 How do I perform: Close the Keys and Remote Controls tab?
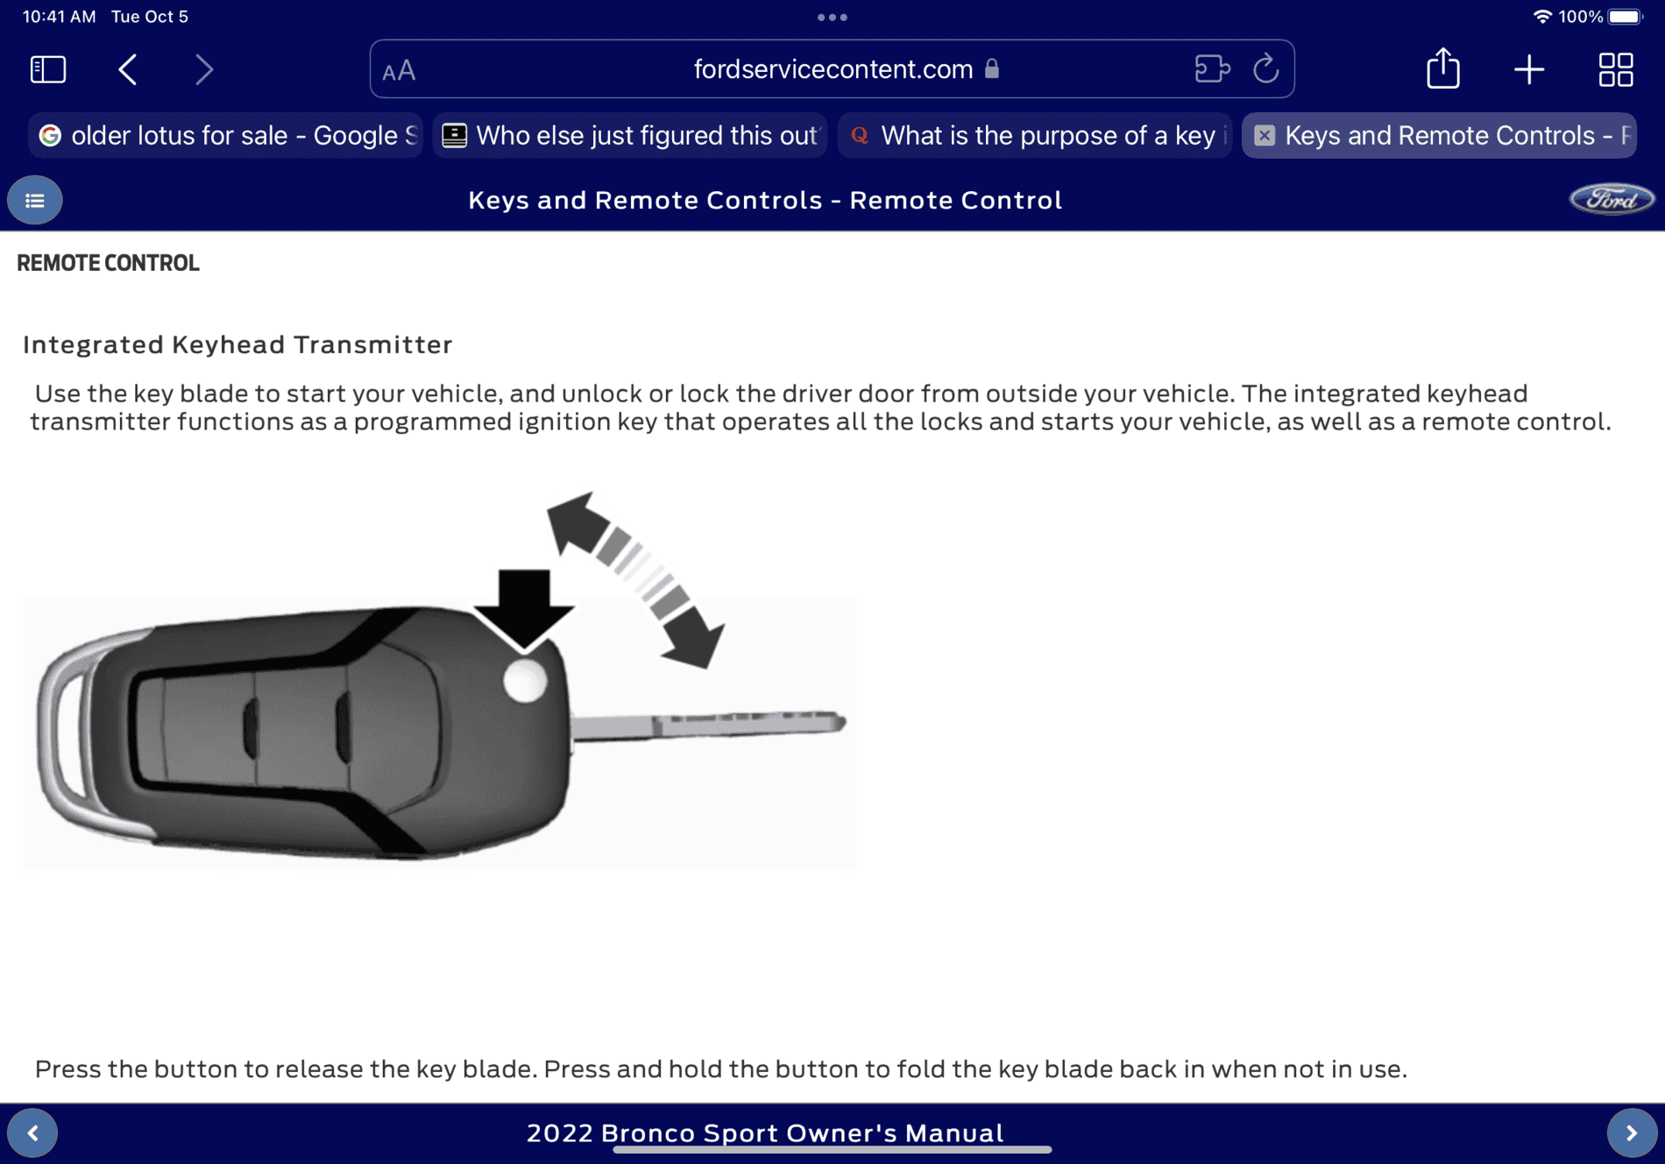click(1264, 135)
